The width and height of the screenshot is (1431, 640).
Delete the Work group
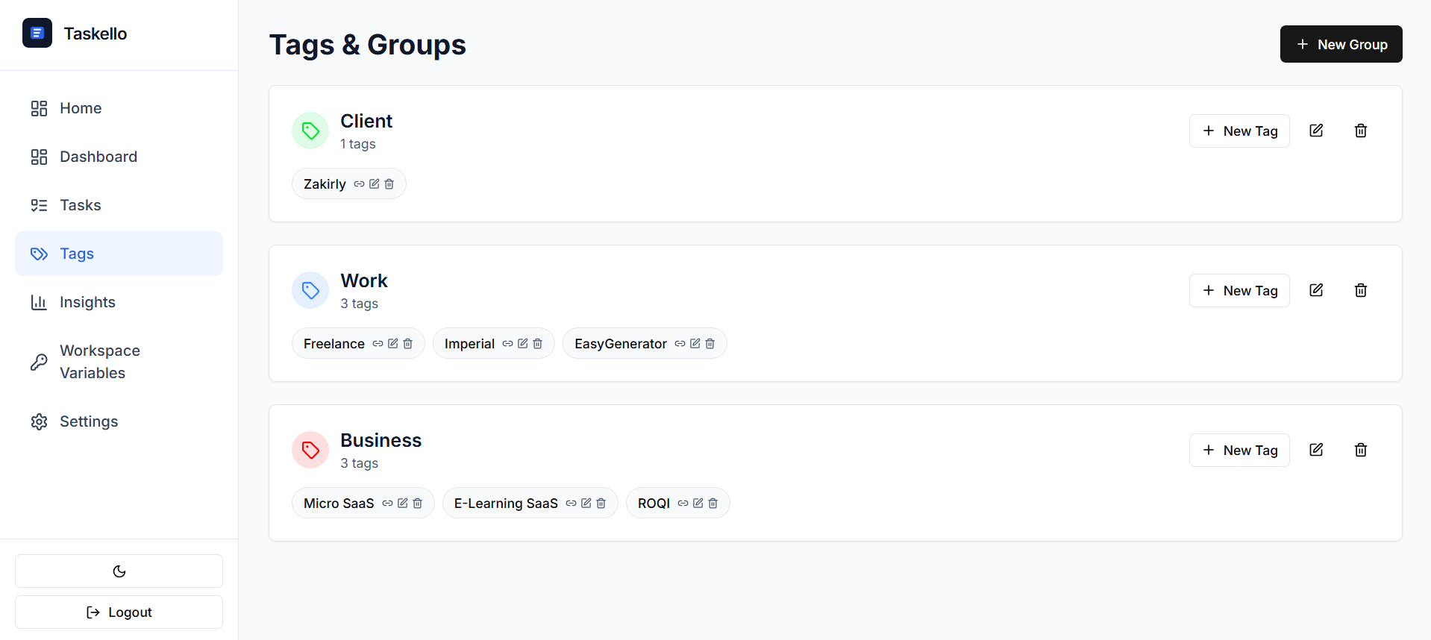[1361, 290]
